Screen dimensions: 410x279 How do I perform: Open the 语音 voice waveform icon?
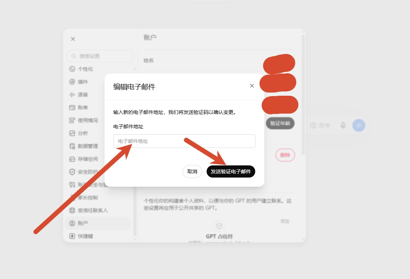(72, 95)
